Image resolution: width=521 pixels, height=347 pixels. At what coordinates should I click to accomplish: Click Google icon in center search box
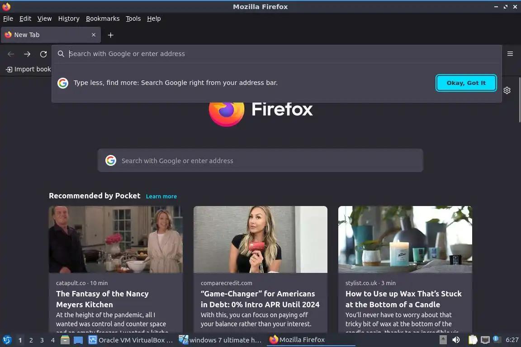111,160
